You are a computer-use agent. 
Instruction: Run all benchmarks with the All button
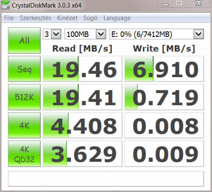24,40
